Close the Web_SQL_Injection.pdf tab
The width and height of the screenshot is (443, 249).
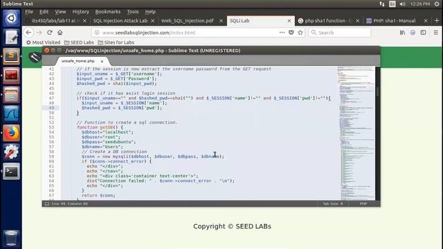tap(221, 21)
